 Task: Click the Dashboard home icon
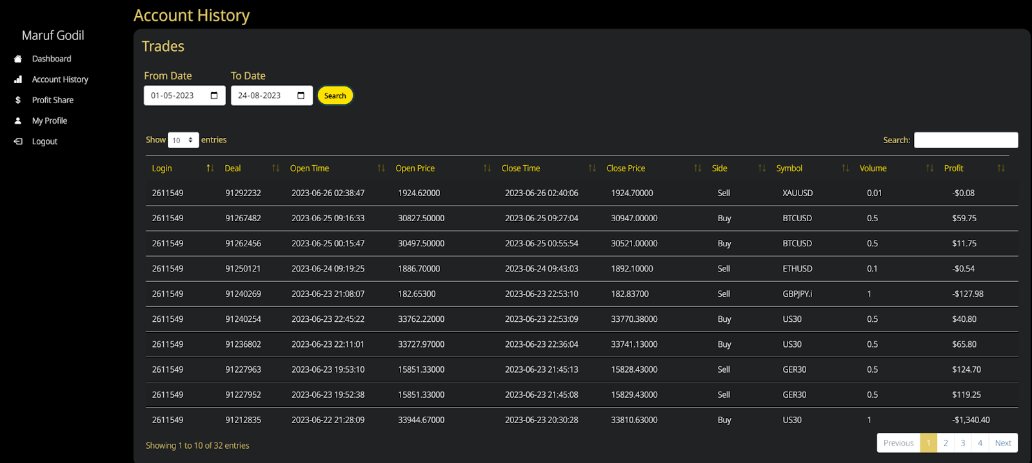tap(18, 59)
